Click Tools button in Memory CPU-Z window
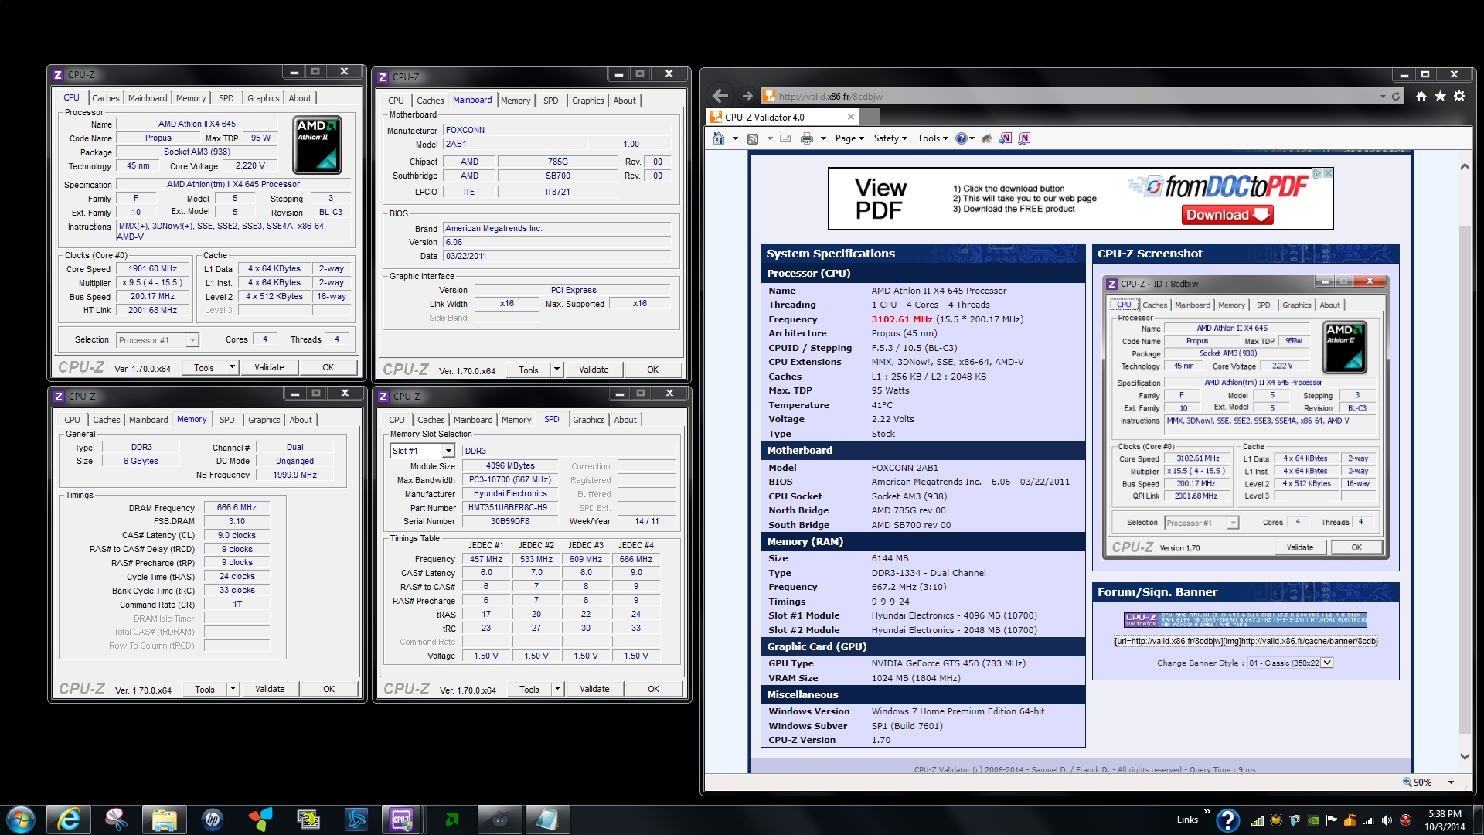This screenshot has height=835, width=1484. (x=205, y=689)
